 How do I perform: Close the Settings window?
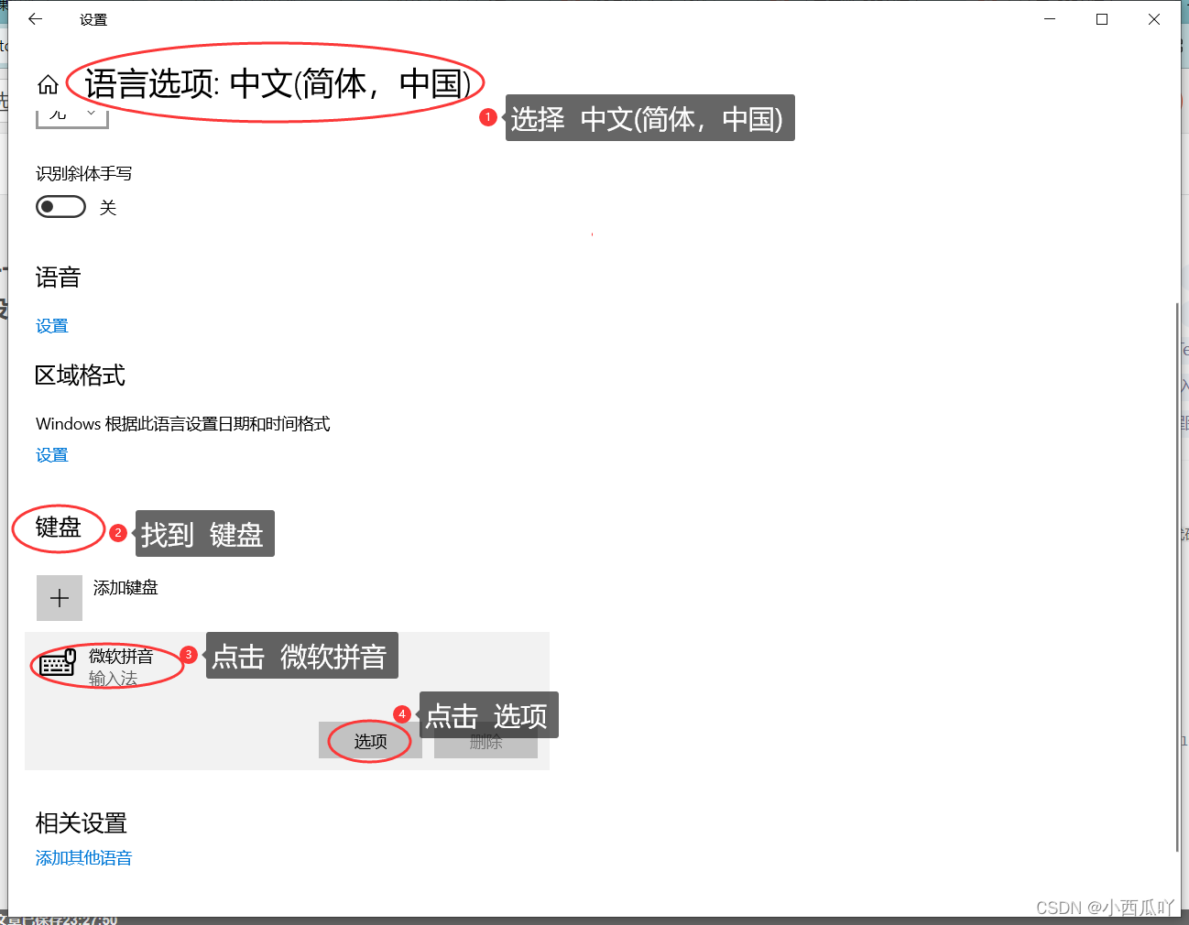[x=1154, y=19]
